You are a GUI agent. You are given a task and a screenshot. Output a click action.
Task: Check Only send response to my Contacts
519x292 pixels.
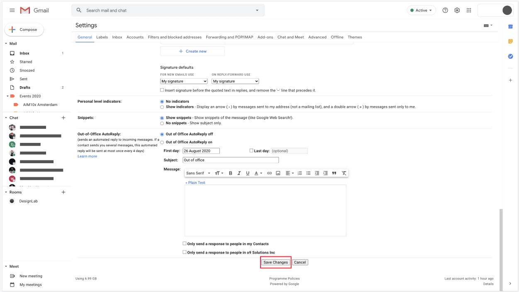185,244
